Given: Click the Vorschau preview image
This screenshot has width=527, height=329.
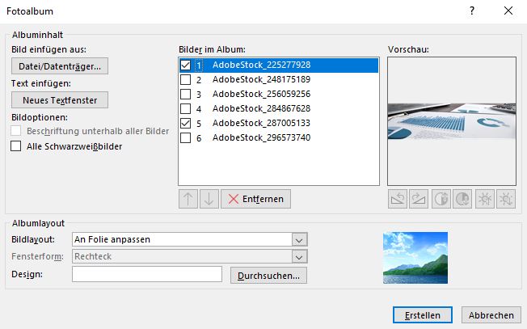Looking at the screenshot, I should coord(452,121).
